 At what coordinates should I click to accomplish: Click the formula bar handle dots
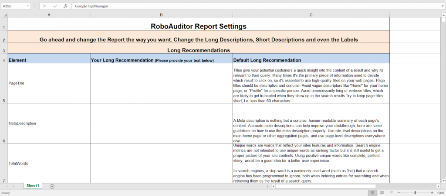[35, 6]
